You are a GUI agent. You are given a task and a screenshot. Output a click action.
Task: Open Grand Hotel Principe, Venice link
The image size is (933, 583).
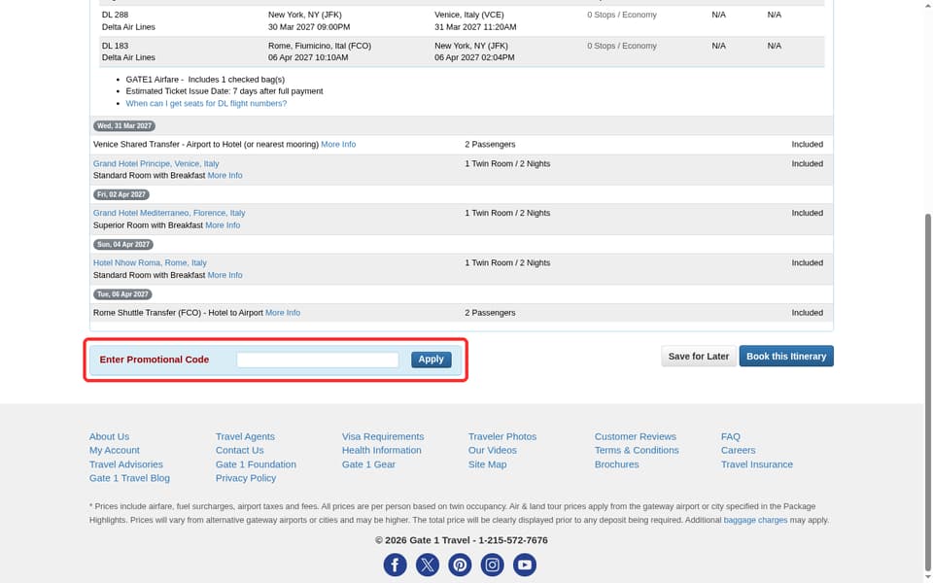pos(155,163)
